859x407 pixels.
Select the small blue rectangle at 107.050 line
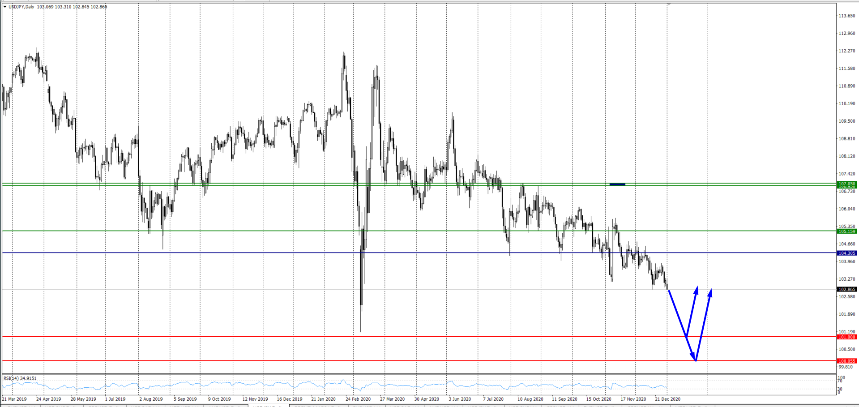coord(617,184)
